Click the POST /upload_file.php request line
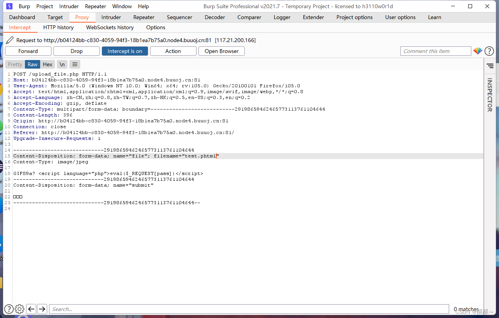 (60, 74)
